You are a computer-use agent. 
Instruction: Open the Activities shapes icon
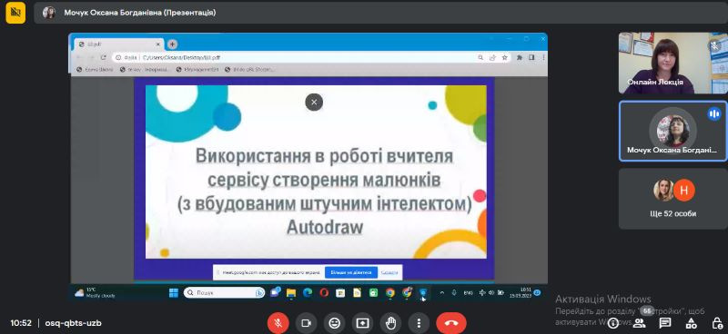pyautogui.click(x=691, y=323)
